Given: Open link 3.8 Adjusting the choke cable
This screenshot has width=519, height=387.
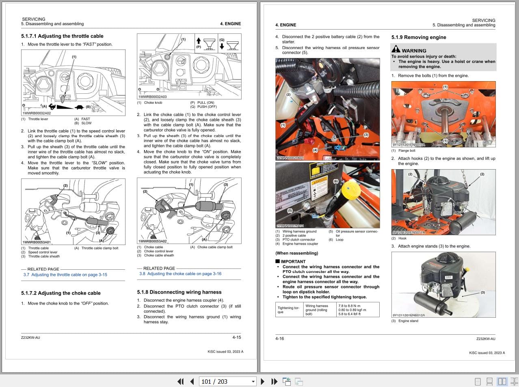Looking at the screenshot, I should [180, 273].
